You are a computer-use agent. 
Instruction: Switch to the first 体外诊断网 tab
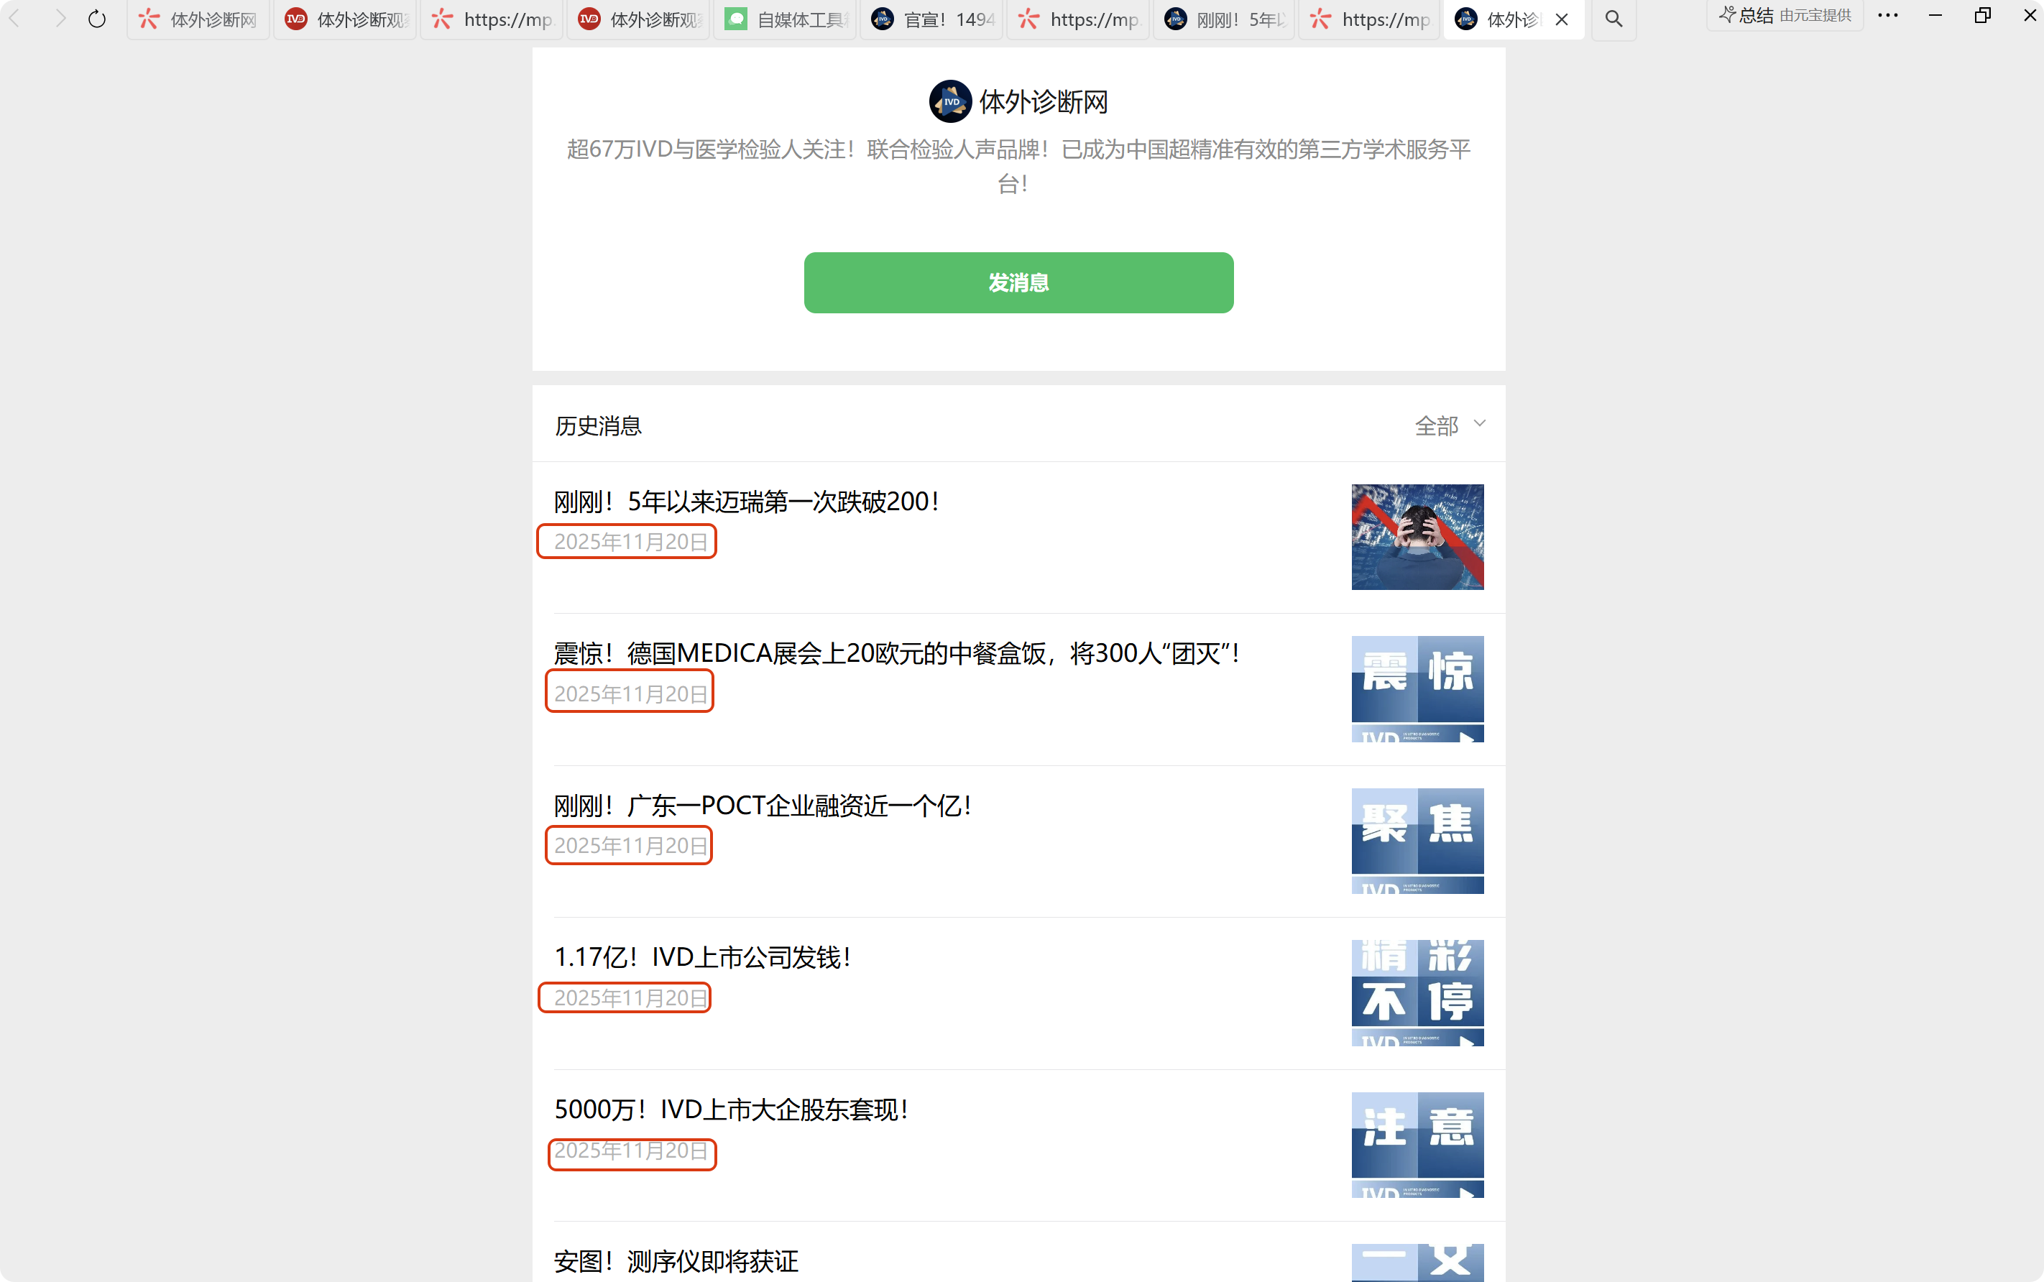pos(198,19)
